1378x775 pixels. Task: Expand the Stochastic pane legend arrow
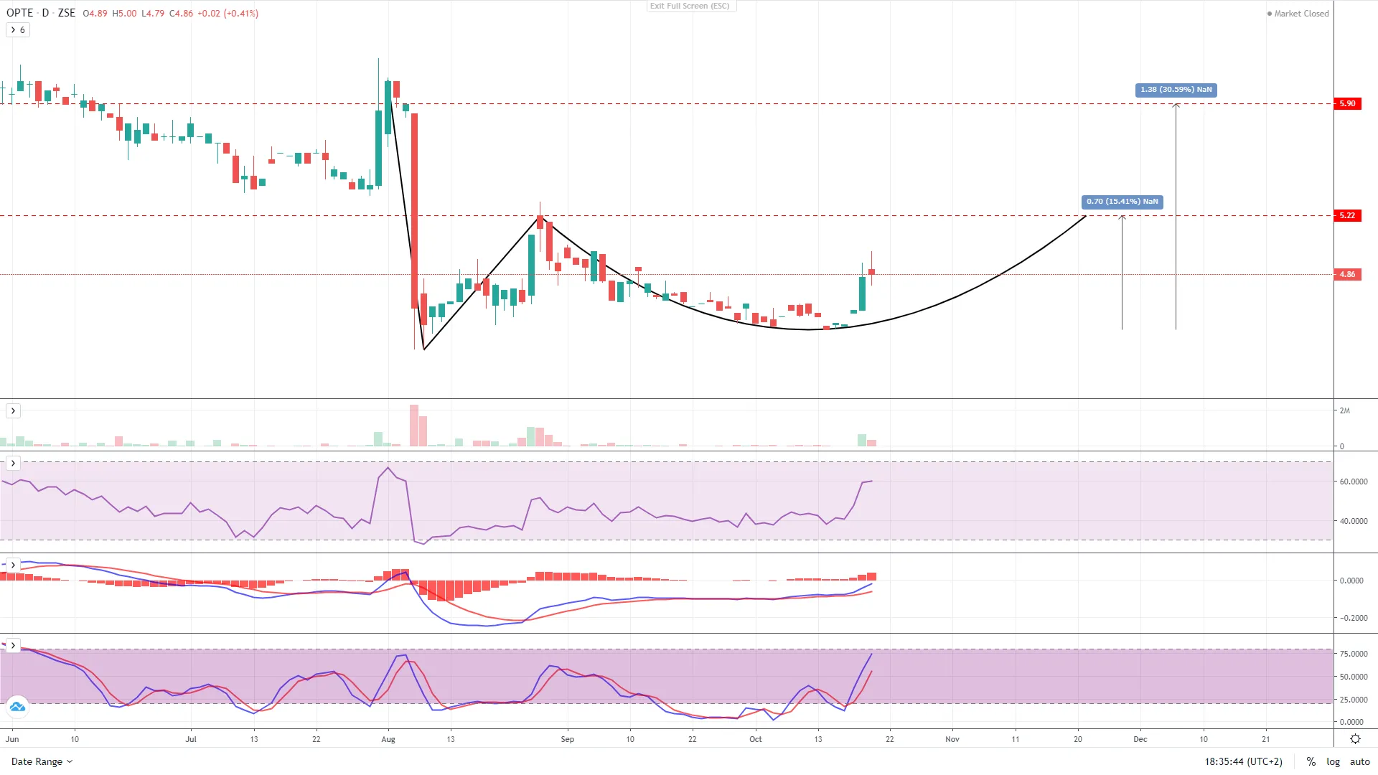pyautogui.click(x=13, y=646)
